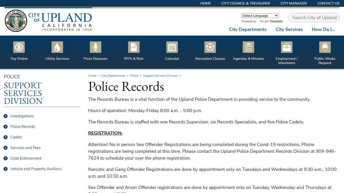Open the Services and Fees sidebar link
344x193 pixels.
point(25,148)
